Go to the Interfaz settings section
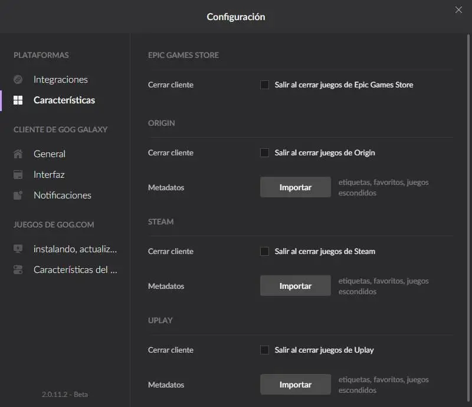The image size is (472, 407). click(49, 175)
